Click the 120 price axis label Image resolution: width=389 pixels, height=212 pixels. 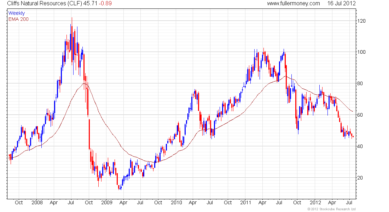(x=361, y=21)
